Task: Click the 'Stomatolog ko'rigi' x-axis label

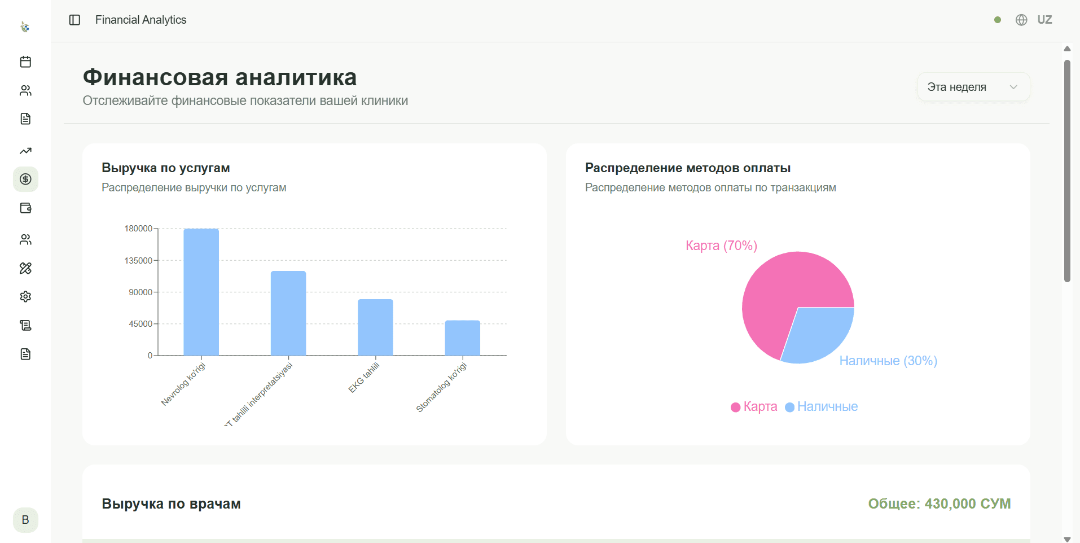Action: point(442,387)
